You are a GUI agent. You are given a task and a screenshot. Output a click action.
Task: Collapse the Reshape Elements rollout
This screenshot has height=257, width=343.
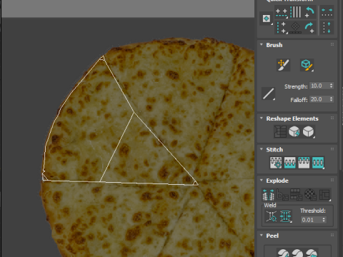(262, 119)
